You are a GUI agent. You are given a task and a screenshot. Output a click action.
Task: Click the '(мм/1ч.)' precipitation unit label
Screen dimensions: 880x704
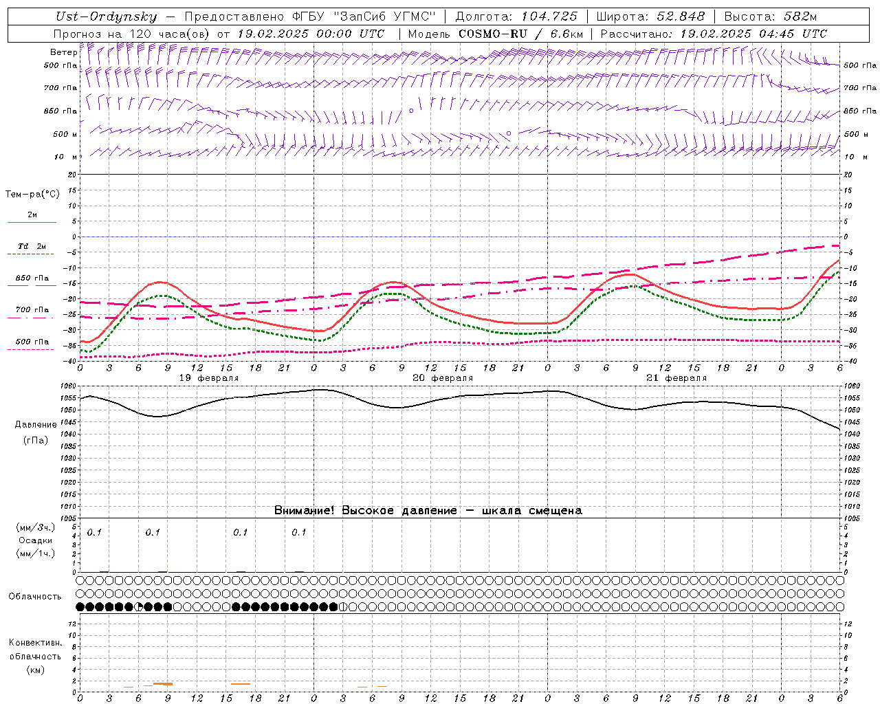click(x=36, y=553)
